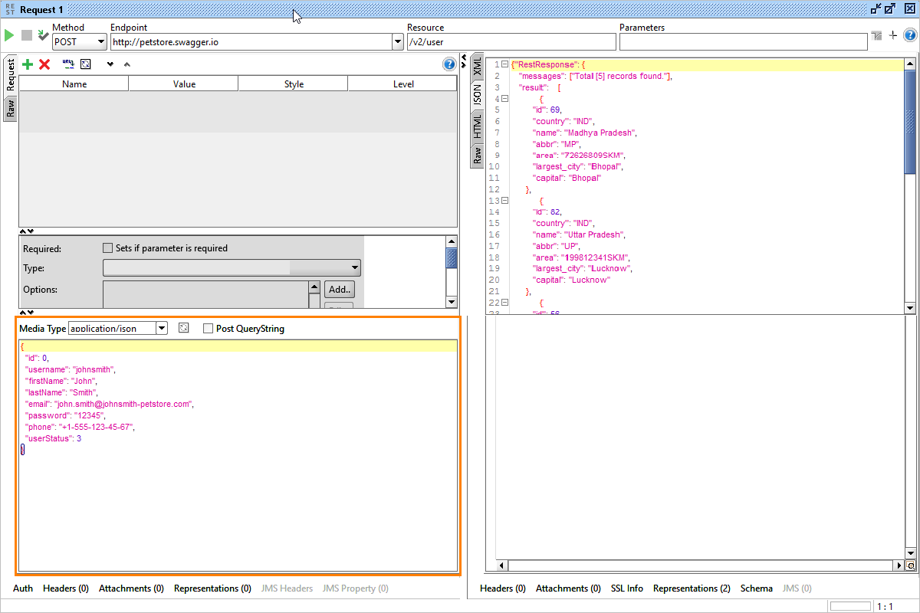Open the Media Type combo box
This screenshot has width=920, height=613.
click(161, 329)
